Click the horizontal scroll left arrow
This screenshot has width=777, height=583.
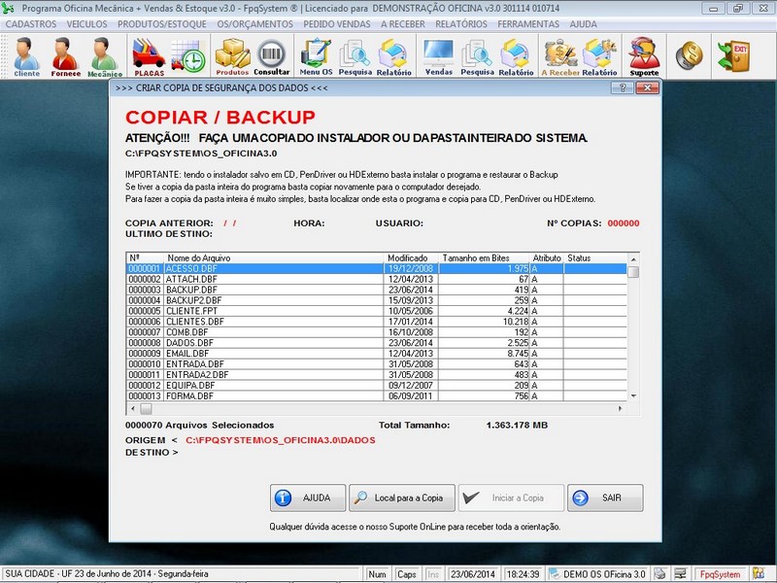pyautogui.click(x=132, y=409)
